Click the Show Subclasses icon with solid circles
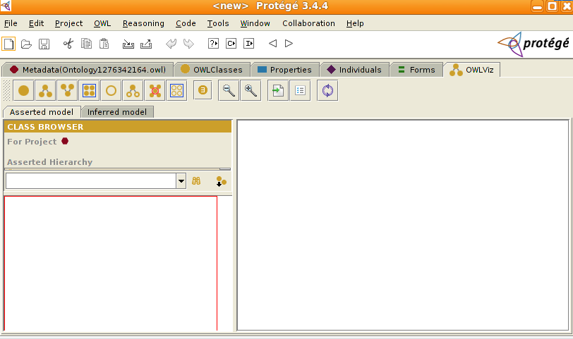Screen dimensions: 573x339 [45, 90]
